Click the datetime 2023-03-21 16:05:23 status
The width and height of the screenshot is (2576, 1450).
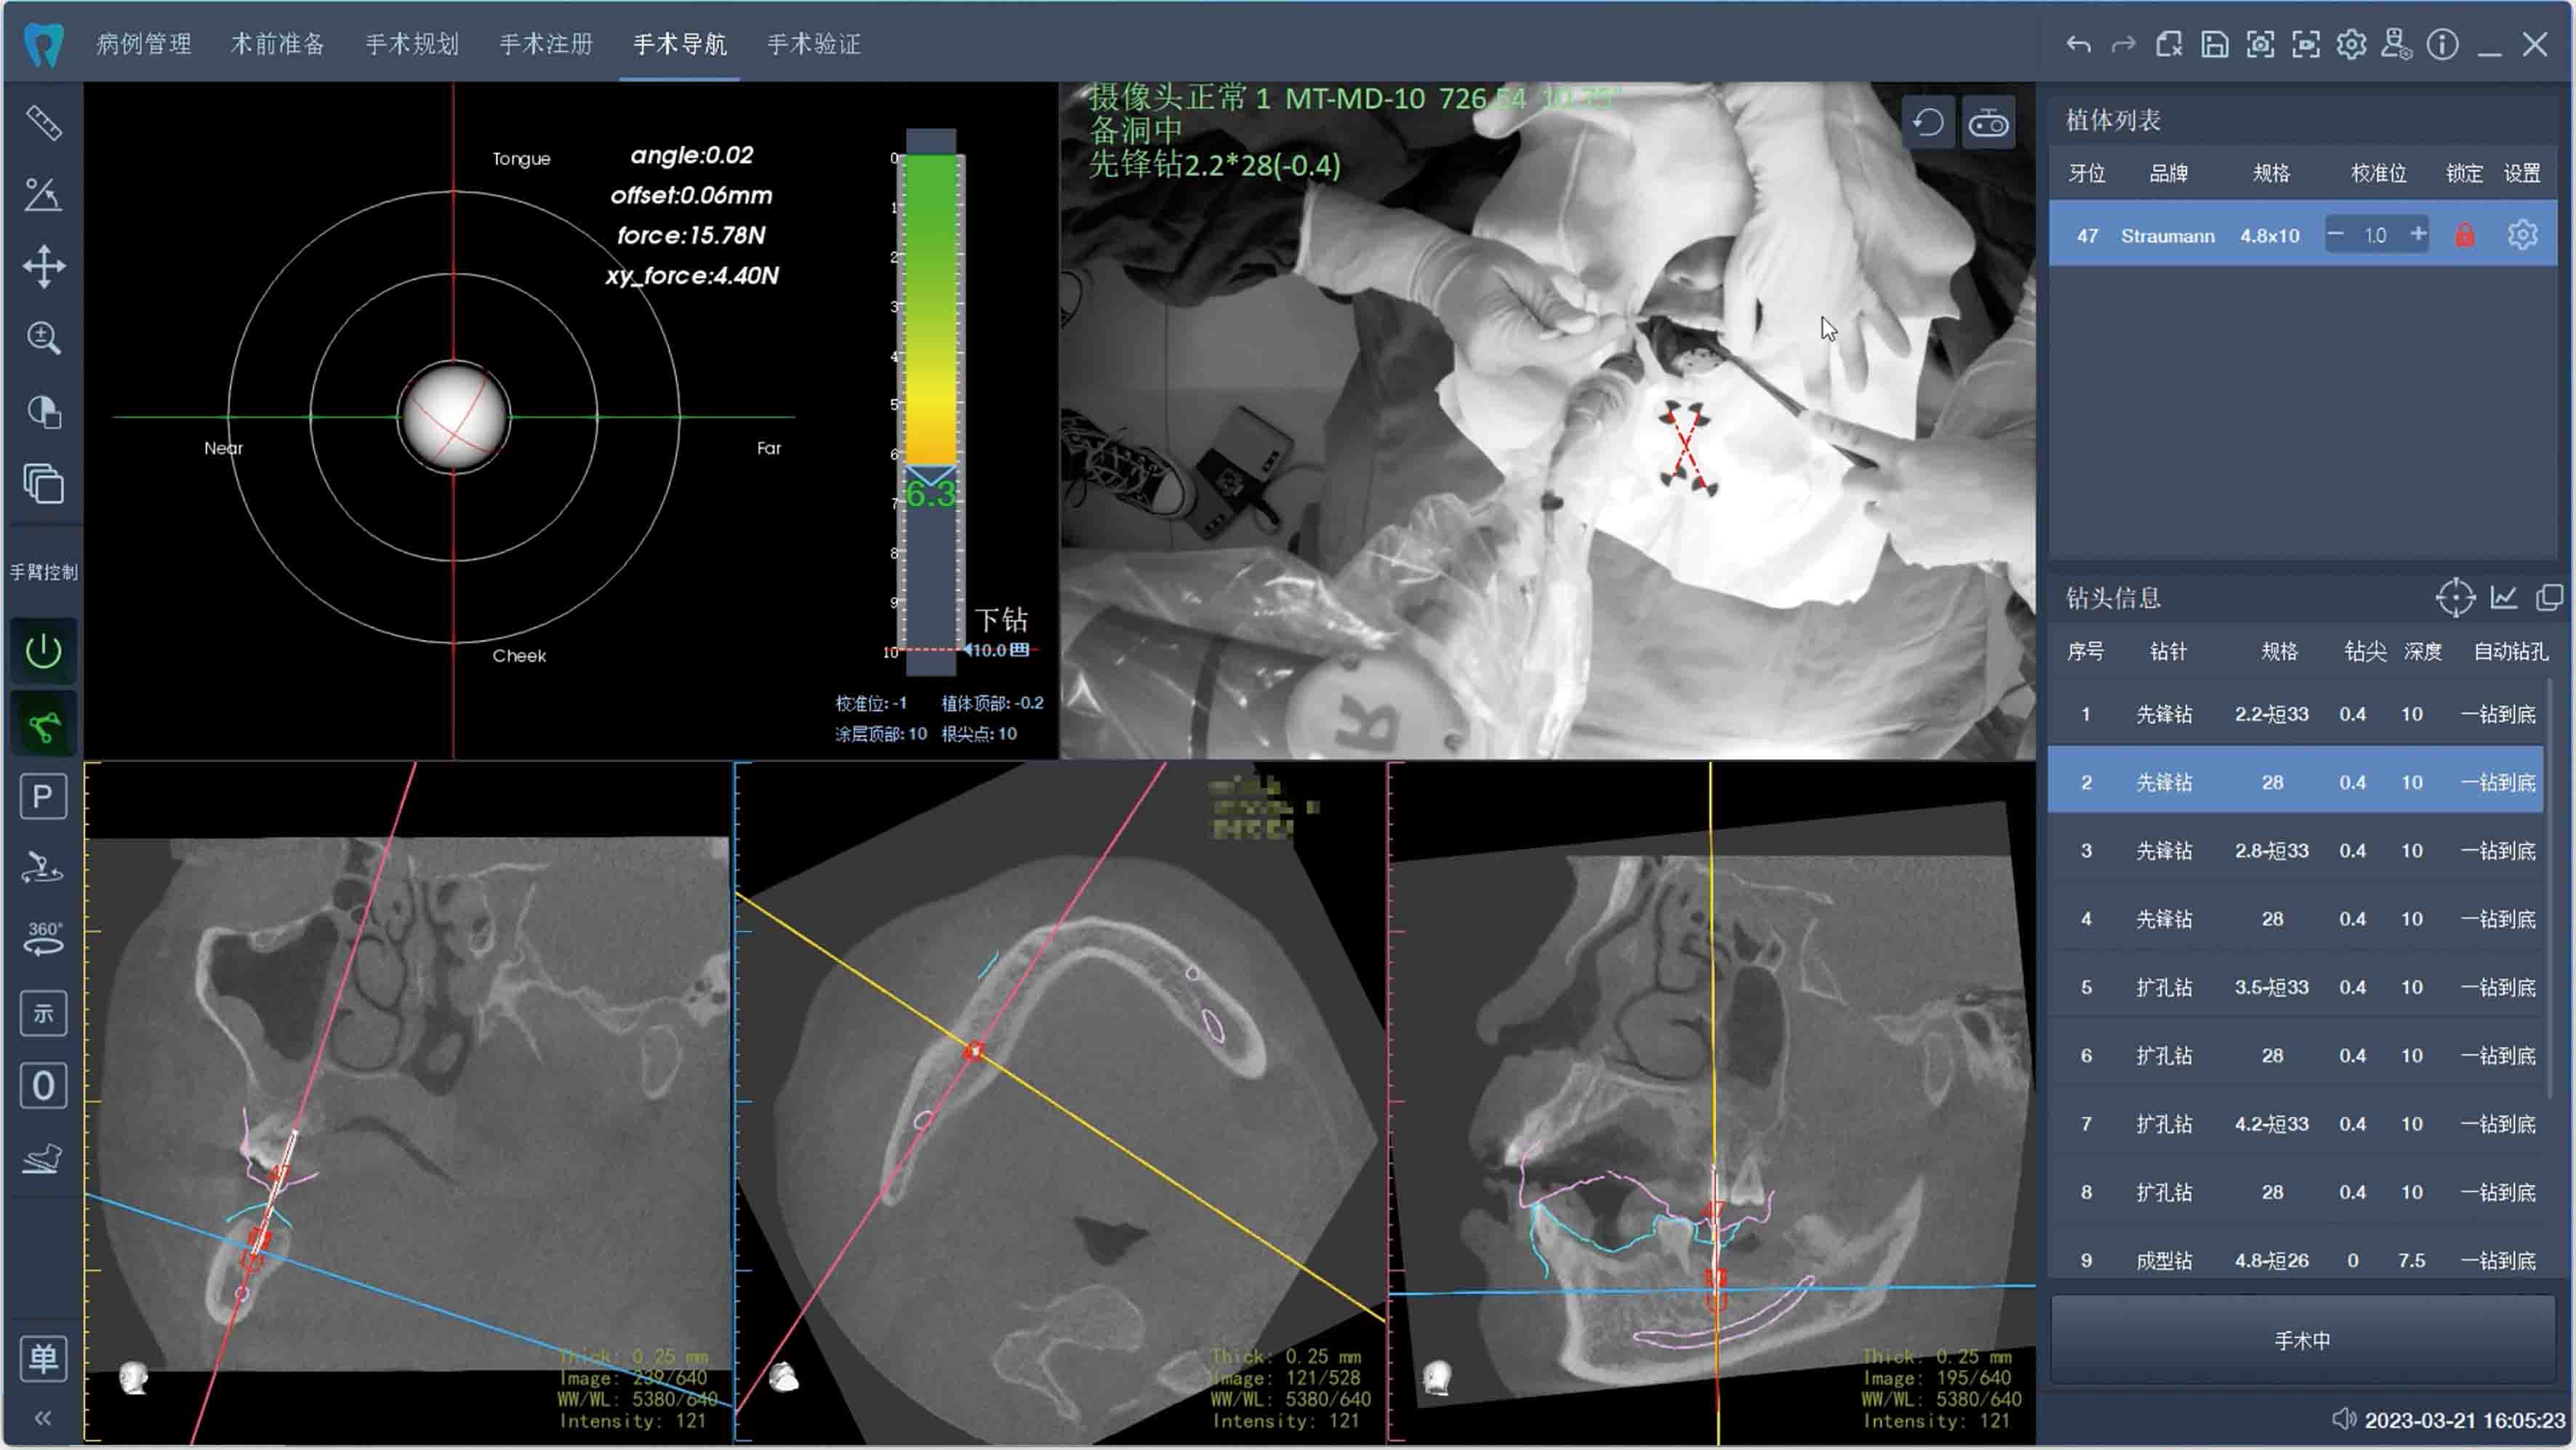2464,1420
